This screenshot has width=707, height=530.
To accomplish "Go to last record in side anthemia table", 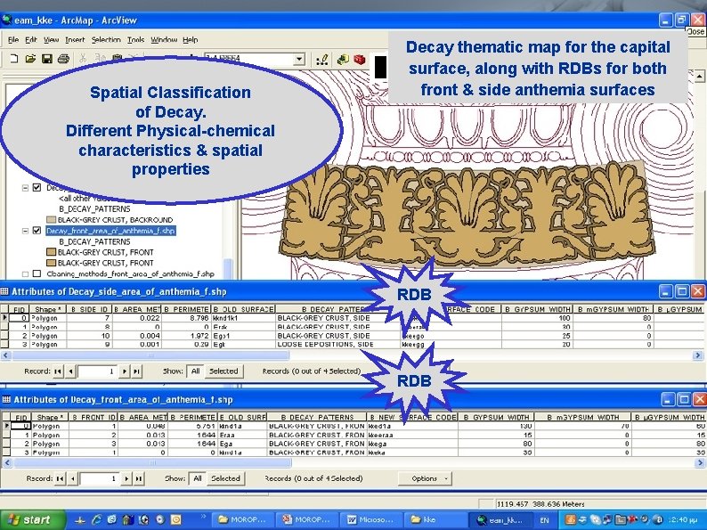I will [136, 371].
